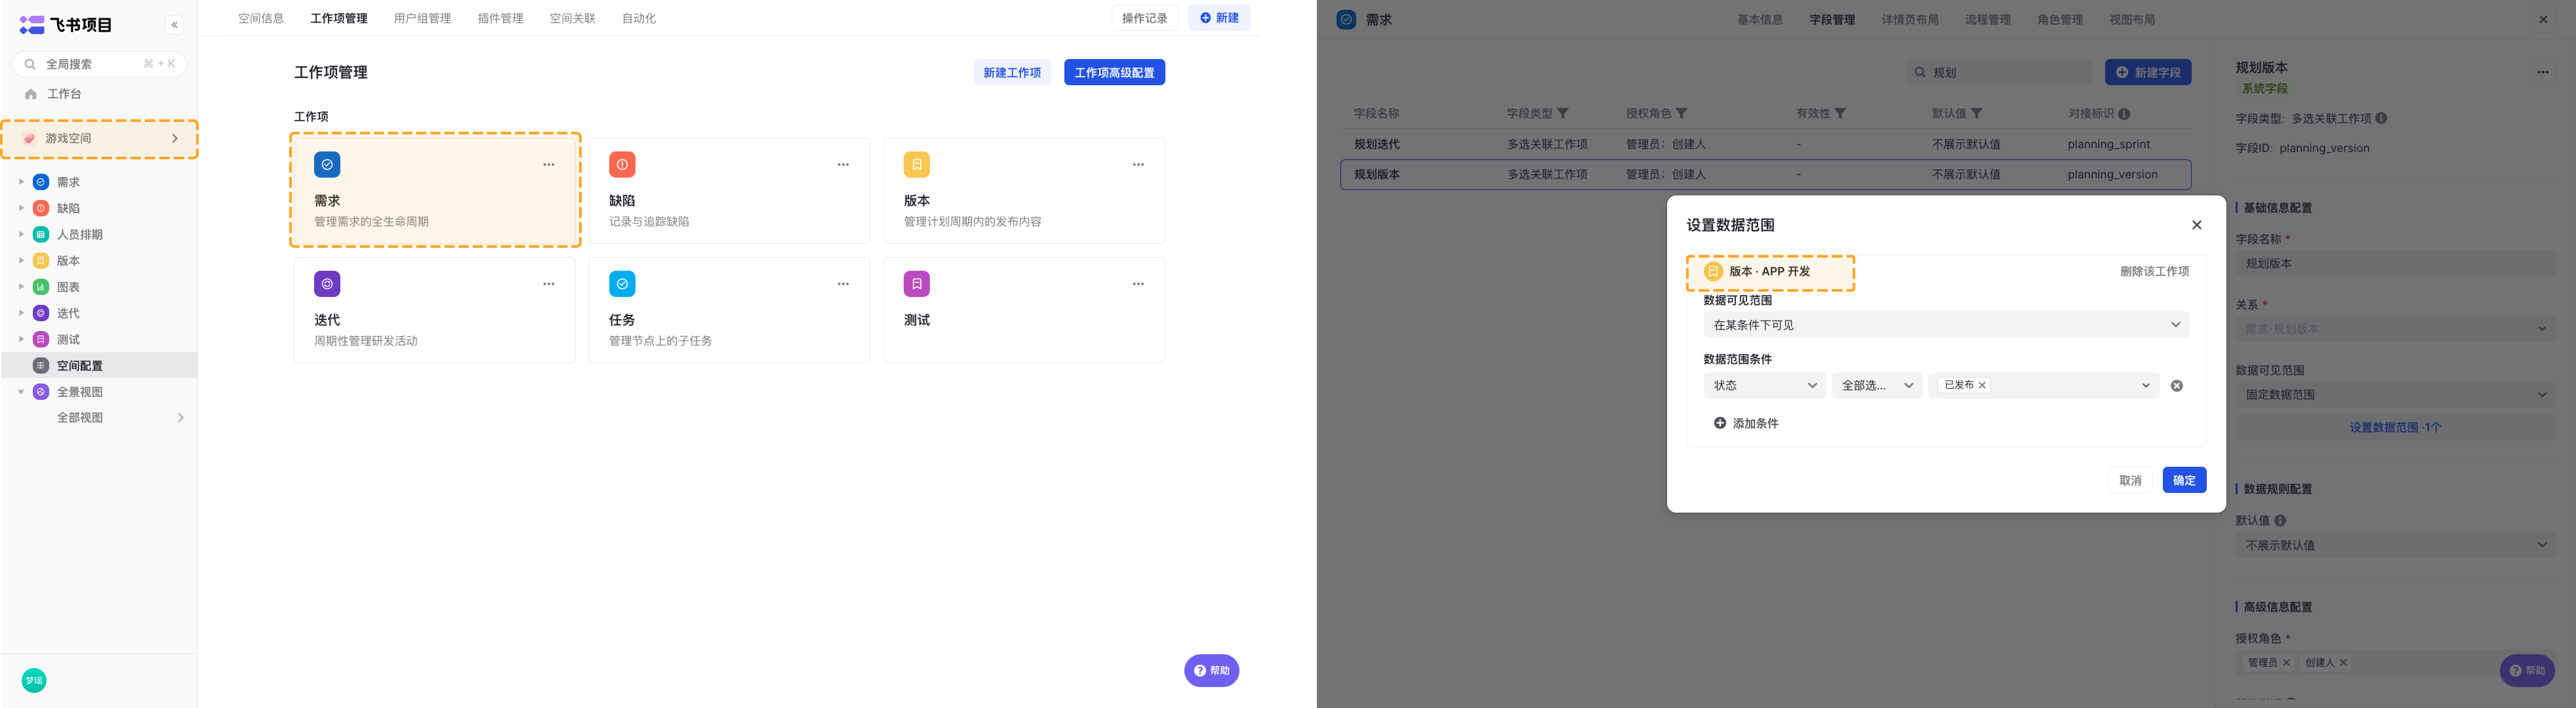2576x708 pixels.
Task: Open the 规划版本 panel more-options menu
Action: click(2543, 72)
